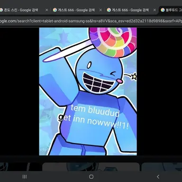Viewport: 182px width, 182px height.
Task: Open Android recent apps button
Action: [x=25, y=177]
